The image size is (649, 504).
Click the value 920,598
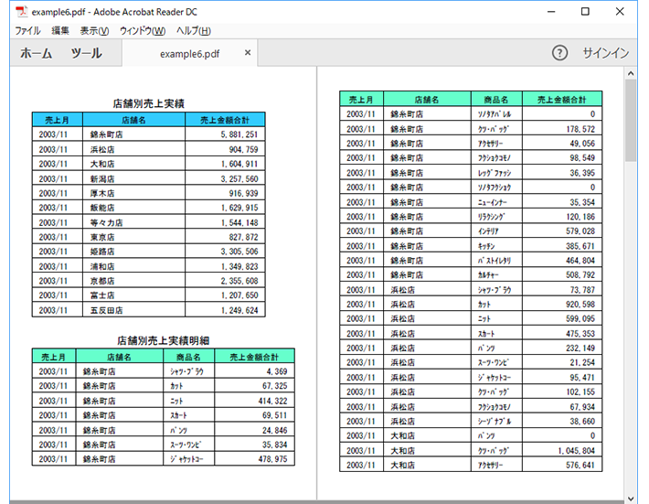580,305
